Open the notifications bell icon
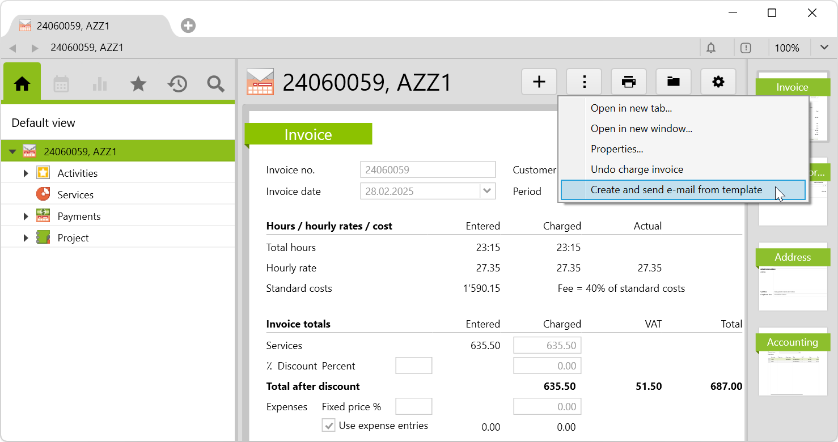The image size is (838, 442). pyautogui.click(x=711, y=48)
